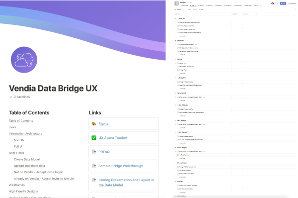Switch to the Board tab in Asana

201,5
